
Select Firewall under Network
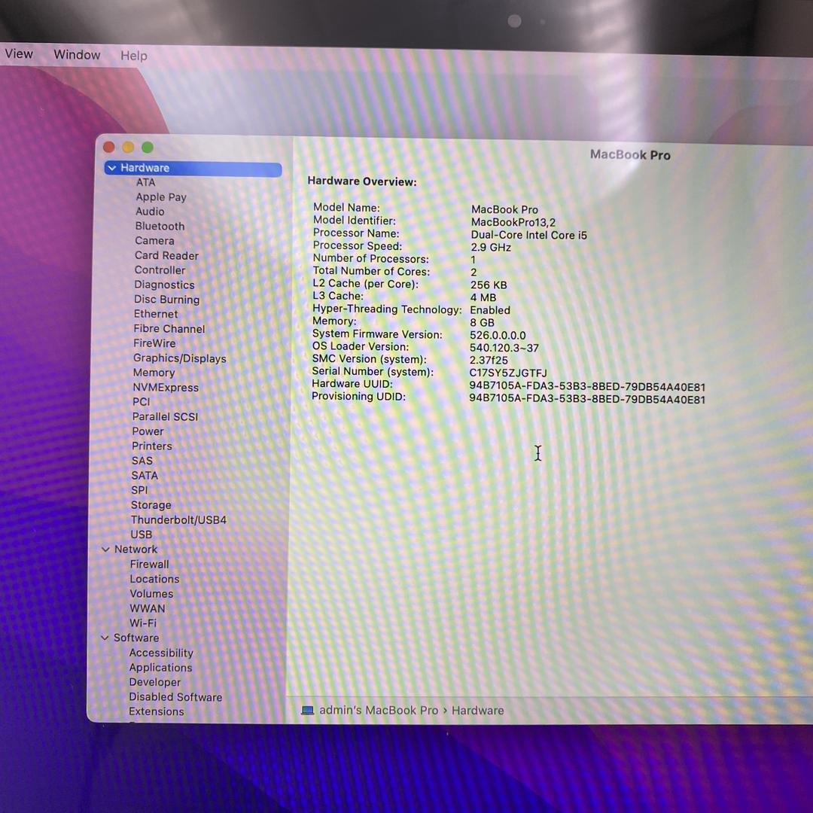coord(149,564)
